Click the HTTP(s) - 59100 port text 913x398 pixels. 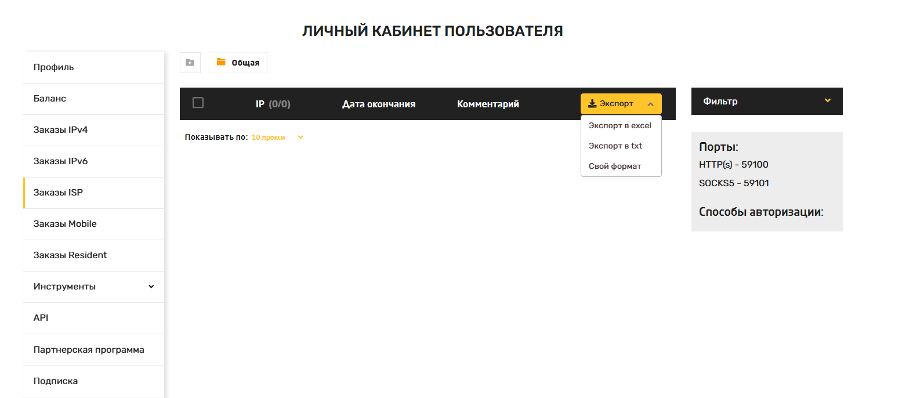(733, 164)
